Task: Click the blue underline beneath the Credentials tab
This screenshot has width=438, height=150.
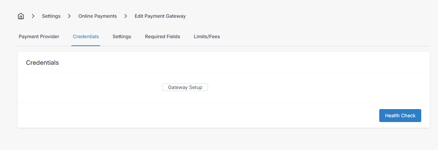Action: tap(86, 46)
